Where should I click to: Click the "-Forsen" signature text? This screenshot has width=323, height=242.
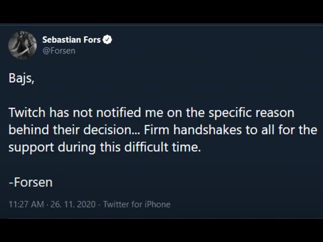(30, 182)
